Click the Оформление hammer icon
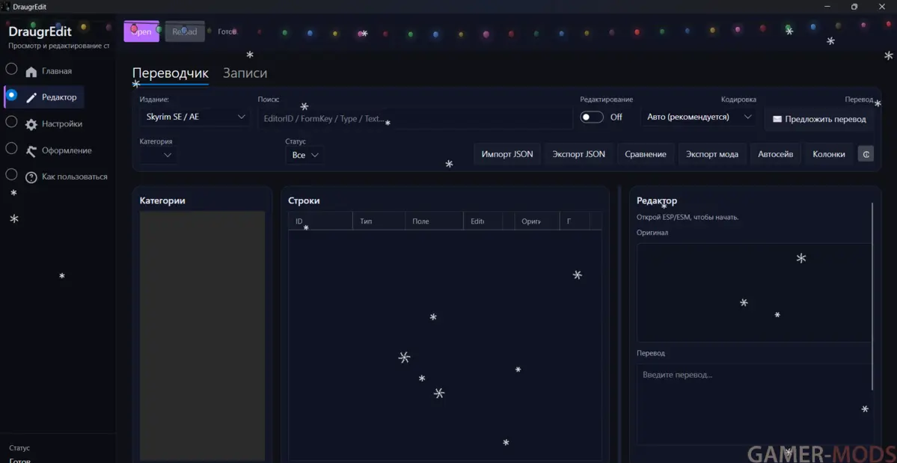897x463 pixels. click(x=31, y=151)
